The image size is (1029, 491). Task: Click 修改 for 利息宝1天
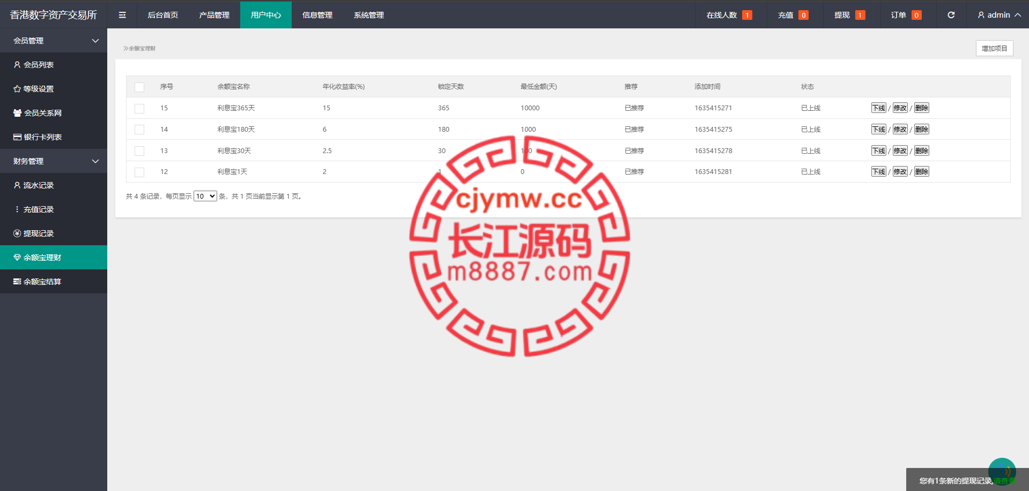pyautogui.click(x=900, y=171)
